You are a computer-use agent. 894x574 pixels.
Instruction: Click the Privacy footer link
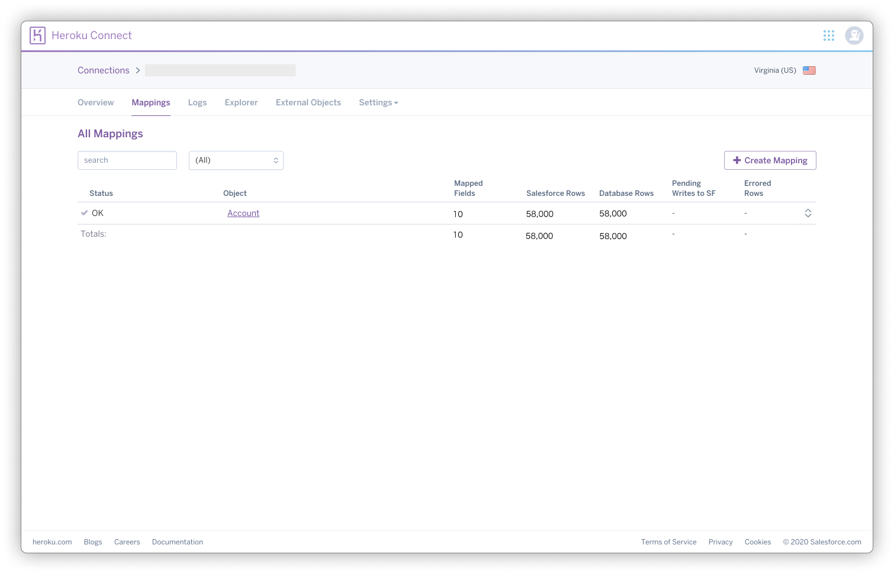(x=721, y=542)
